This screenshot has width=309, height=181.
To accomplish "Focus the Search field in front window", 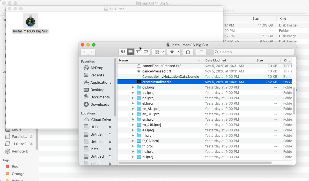I will point(254,52).
